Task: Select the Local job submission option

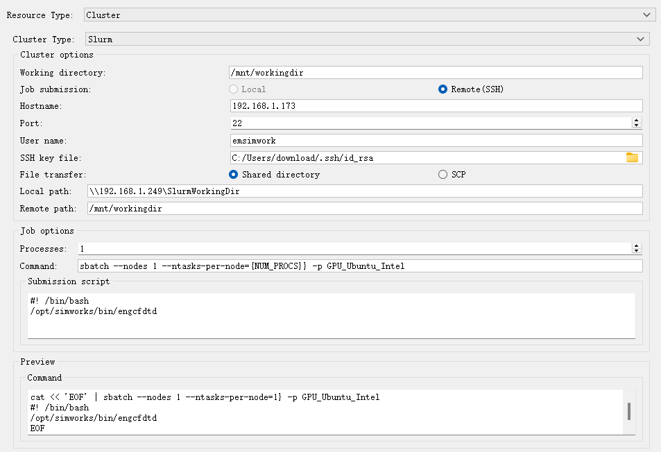Action: coord(234,89)
